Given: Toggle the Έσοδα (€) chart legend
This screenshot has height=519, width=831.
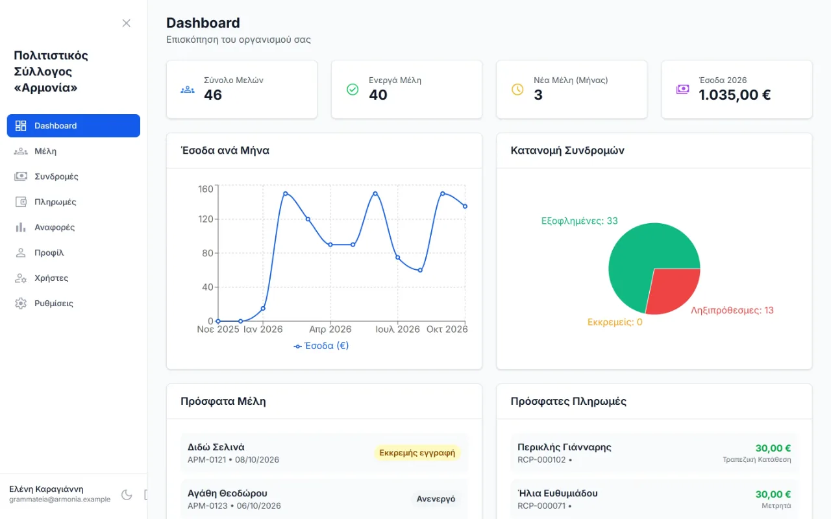Looking at the screenshot, I should [321, 346].
